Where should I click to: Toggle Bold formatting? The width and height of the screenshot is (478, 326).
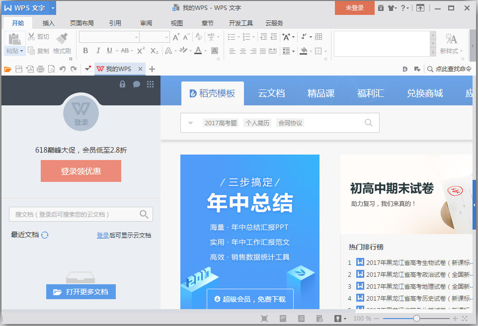(x=85, y=51)
